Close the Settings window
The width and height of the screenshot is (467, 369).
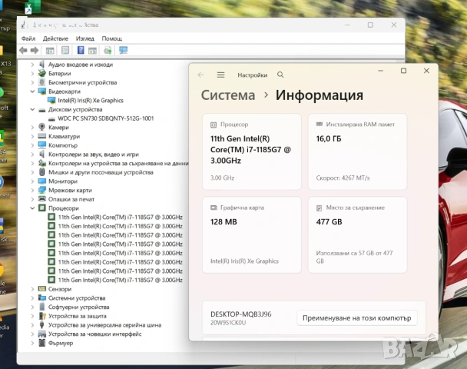pos(426,71)
